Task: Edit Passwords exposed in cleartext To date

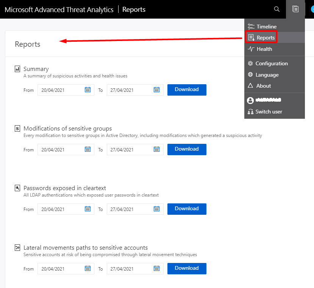Action: click(135, 209)
